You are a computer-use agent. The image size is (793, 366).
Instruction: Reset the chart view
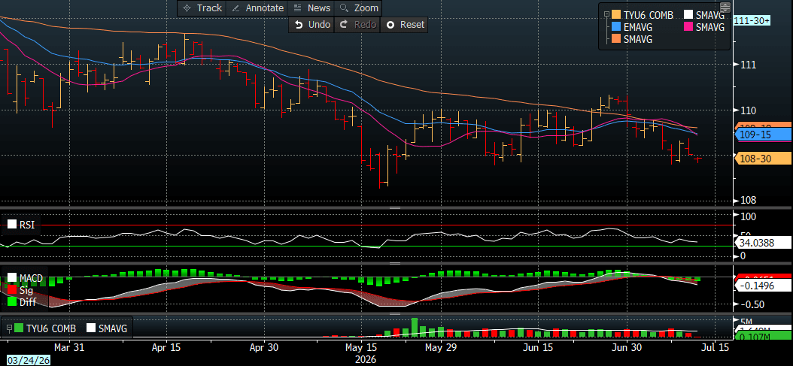pyautogui.click(x=404, y=24)
